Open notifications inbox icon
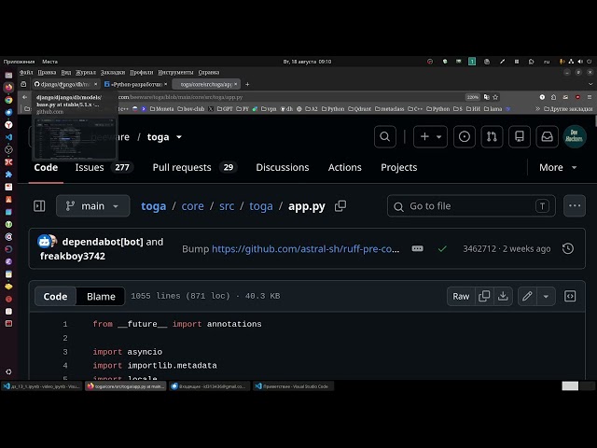The height and width of the screenshot is (448, 597). click(x=548, y=136)
